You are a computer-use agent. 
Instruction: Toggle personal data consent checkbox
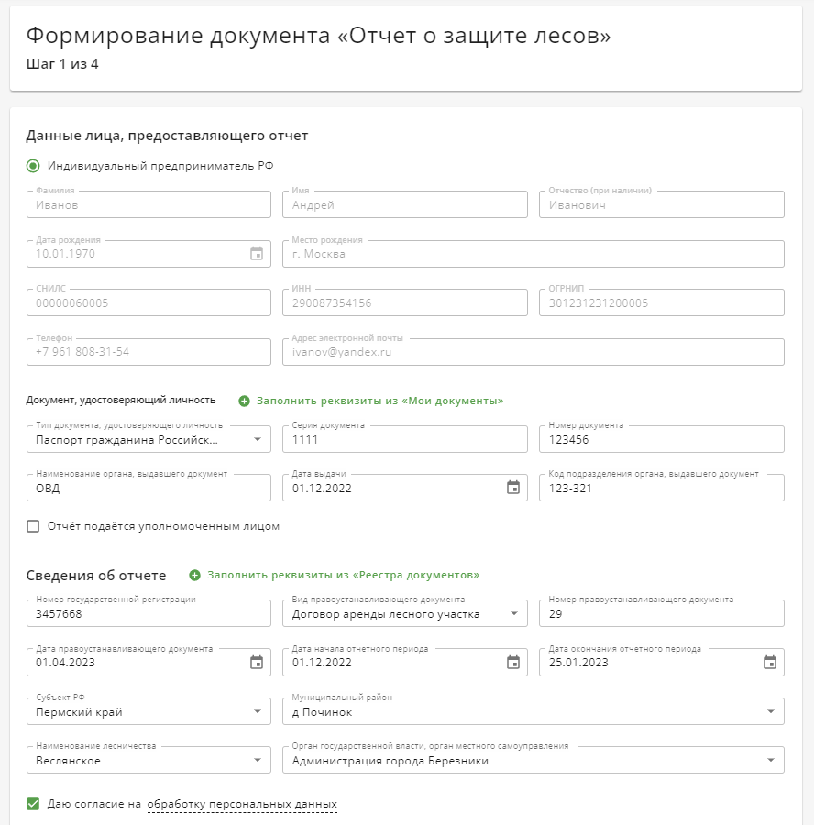point(34,804)
